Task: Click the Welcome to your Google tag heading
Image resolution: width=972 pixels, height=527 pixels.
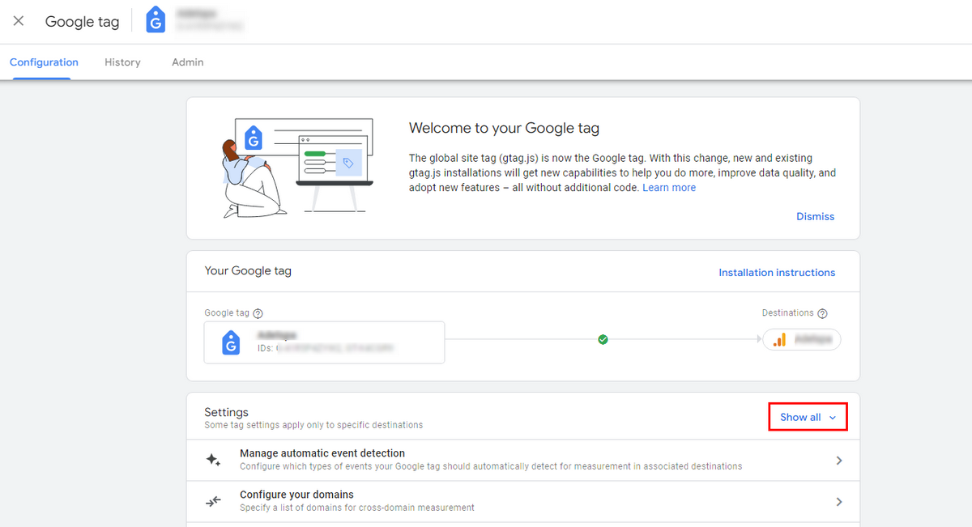Action: point(504,128)
